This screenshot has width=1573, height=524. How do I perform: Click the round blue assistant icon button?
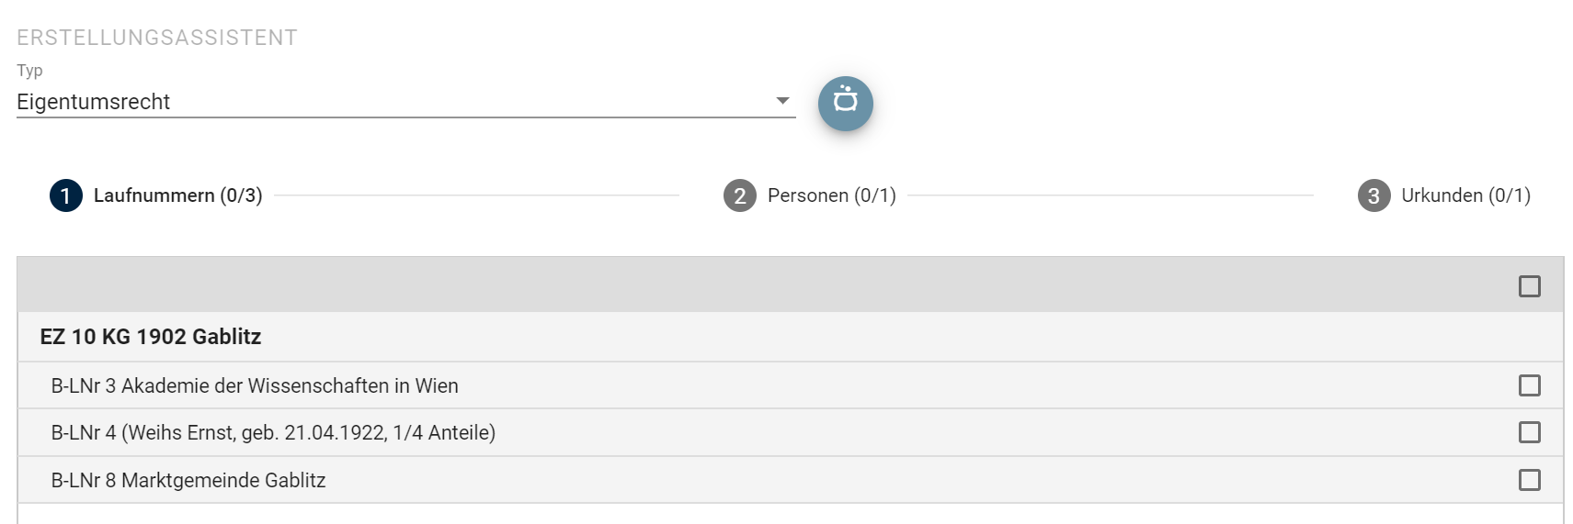845,103
